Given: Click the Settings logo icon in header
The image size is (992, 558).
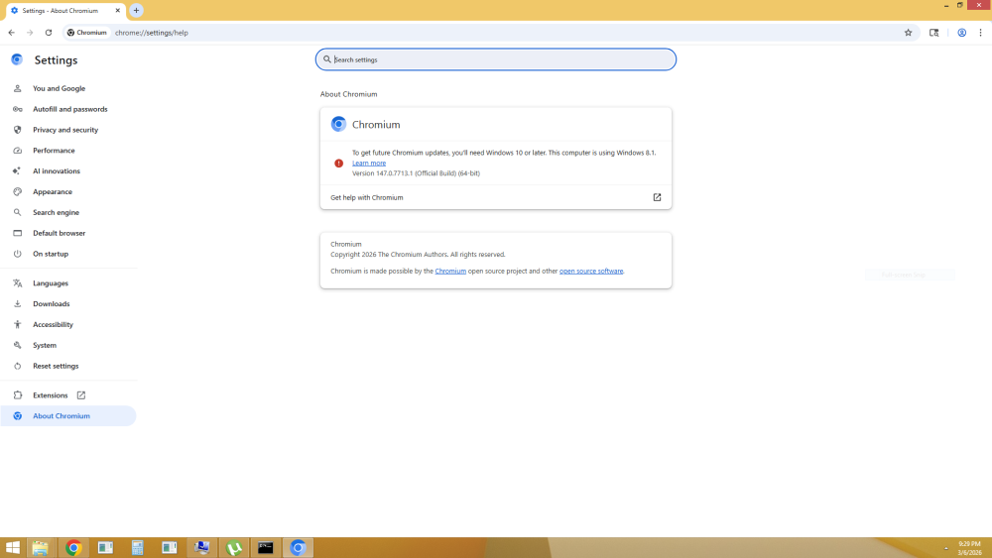Looking at the screenshot, I should click(x=17, y=59).
